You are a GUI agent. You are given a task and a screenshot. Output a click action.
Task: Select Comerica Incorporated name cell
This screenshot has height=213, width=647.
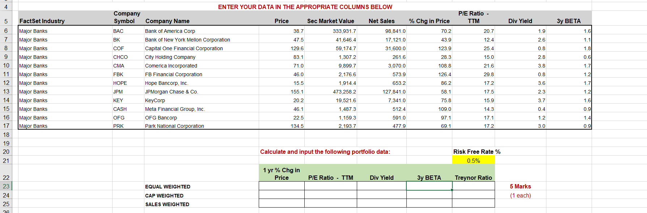point(201,65)
